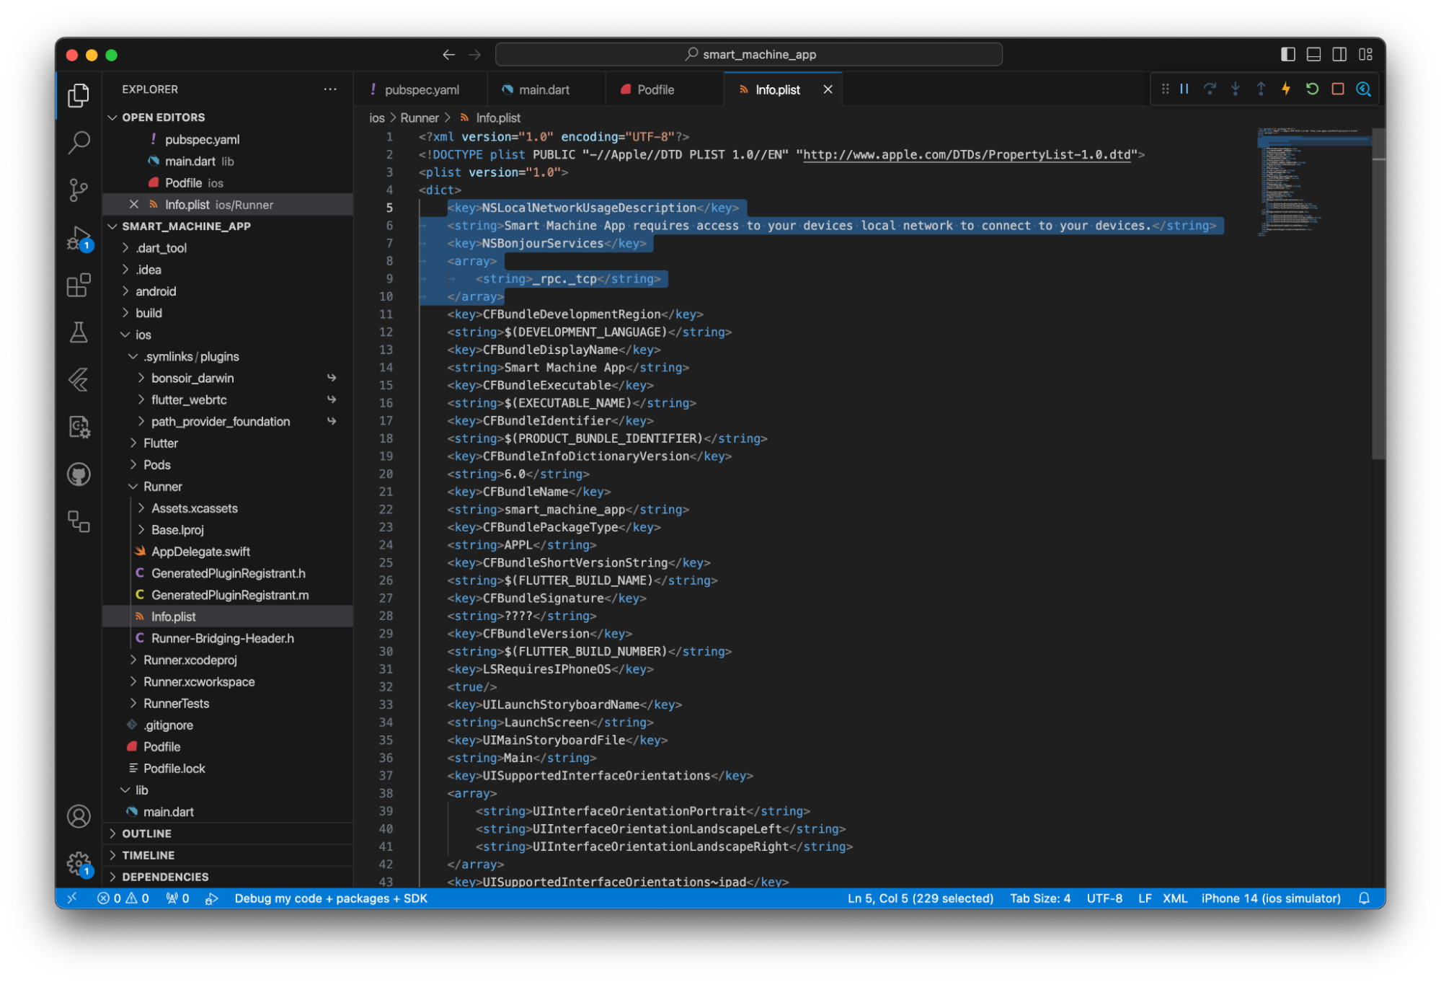Viewport: 1441px width, 982px height.
Task: Open the Source Control view
Action: pyautogui.click(x=78, y=190)
